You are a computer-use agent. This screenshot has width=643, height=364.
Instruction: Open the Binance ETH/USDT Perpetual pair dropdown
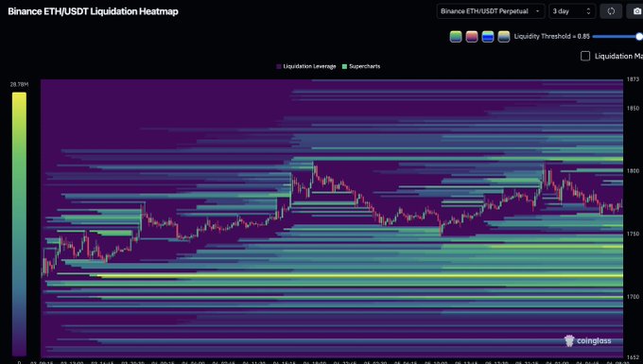[491, 11]
